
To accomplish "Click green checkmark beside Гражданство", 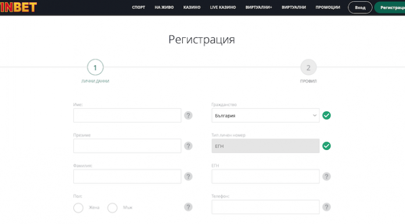I will [326, 115].
